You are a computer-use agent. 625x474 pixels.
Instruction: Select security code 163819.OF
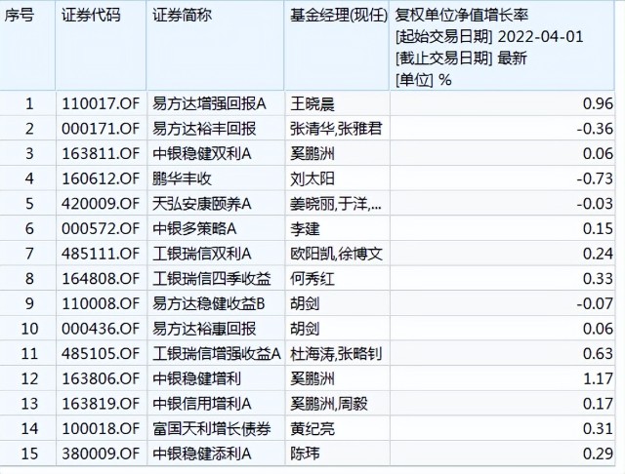coord(101,404)
